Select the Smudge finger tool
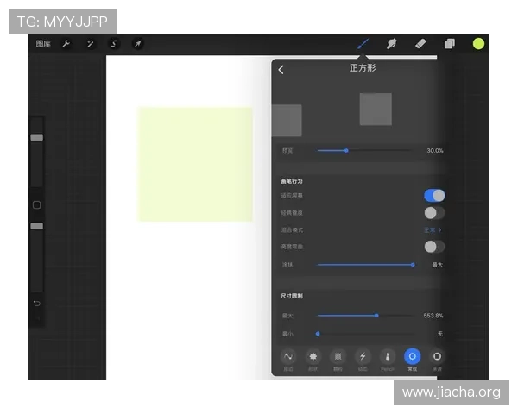 pos(391,44)
